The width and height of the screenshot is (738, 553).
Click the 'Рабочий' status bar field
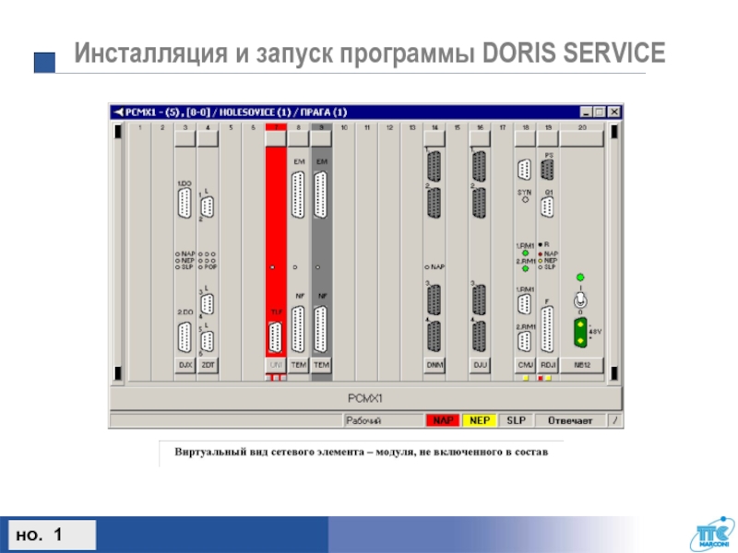pos(383,420)
